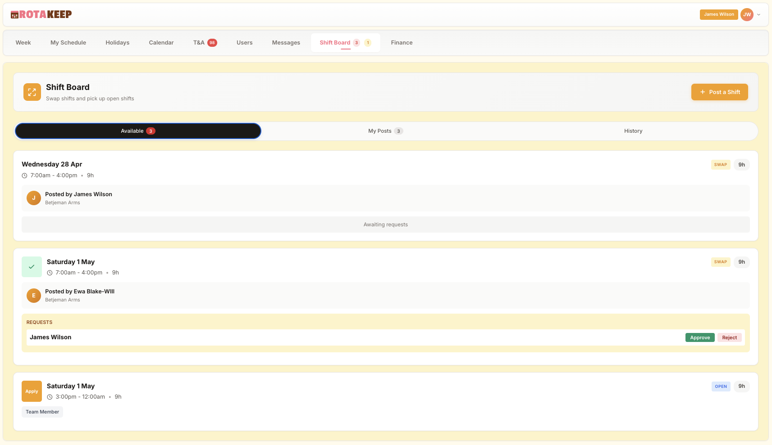Open the Finance tab

coord(402,43)
